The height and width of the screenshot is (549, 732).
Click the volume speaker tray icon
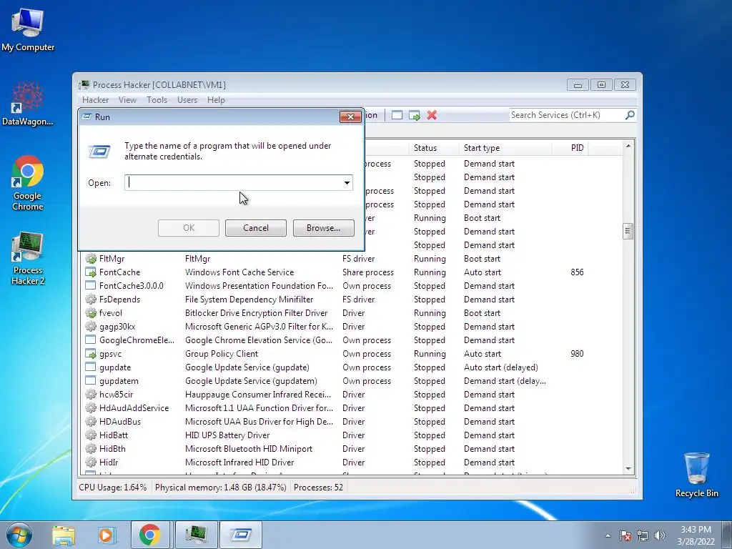coord(660,535)
